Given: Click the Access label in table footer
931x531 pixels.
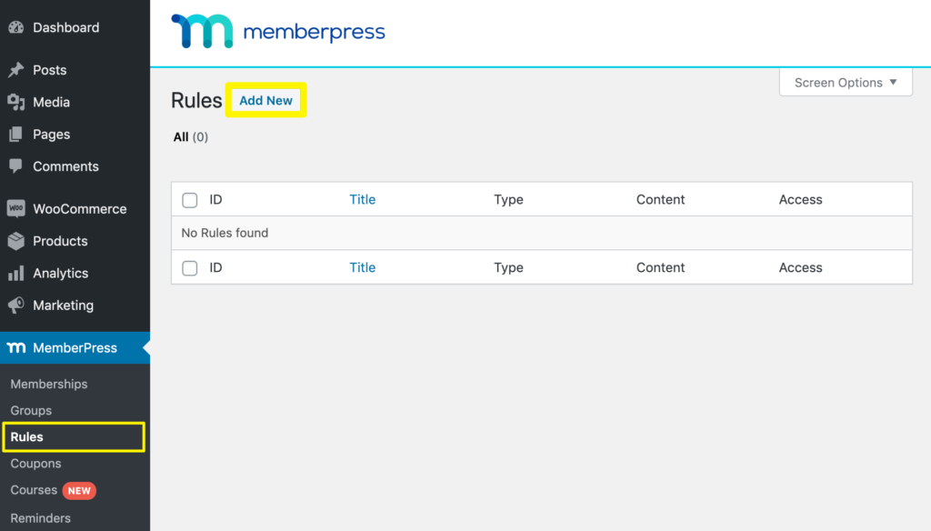Looking at the screenshot, I should pos(800,267).
